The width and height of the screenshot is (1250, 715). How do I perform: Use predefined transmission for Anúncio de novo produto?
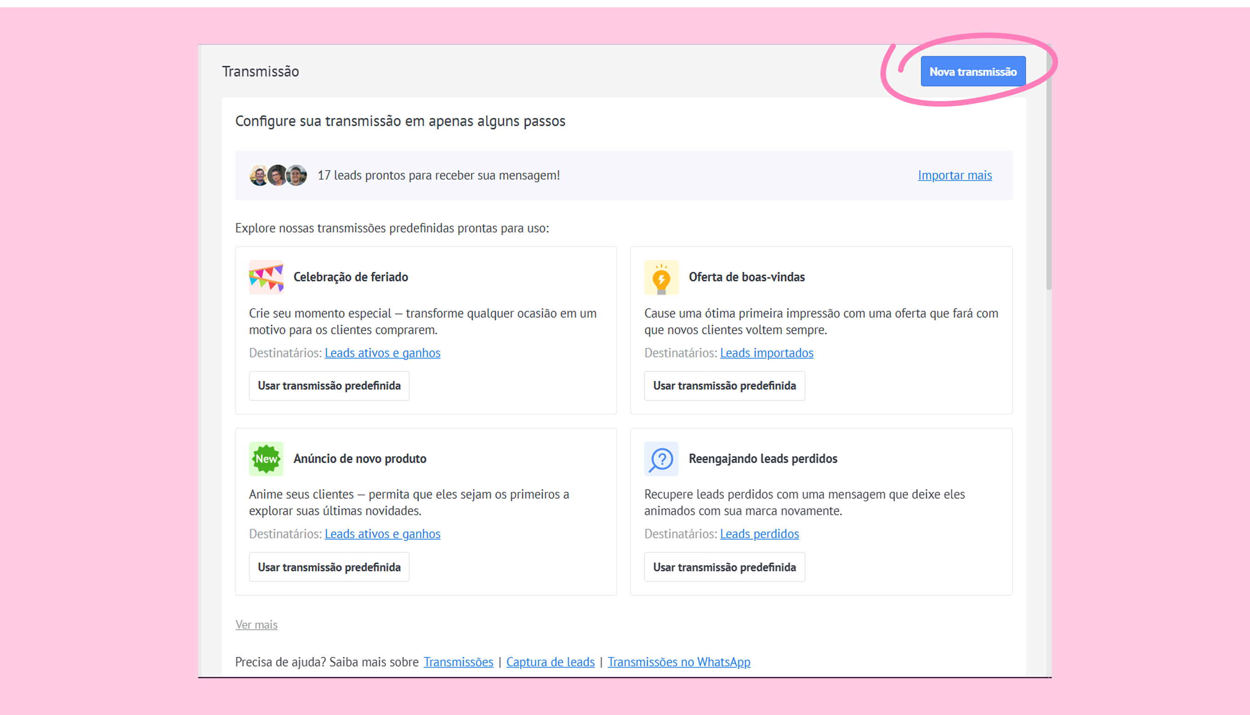(x=329, y=567)
